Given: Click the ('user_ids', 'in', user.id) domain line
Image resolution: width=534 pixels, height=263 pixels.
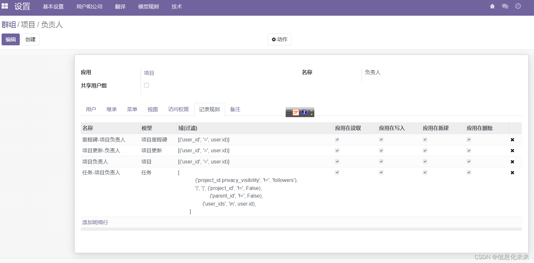Looking at the screenshot, I should [x=229, y=204].
